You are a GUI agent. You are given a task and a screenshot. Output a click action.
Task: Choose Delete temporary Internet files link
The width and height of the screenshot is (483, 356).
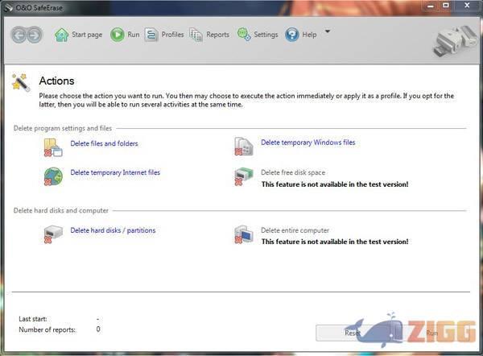(x=115, y=172)
